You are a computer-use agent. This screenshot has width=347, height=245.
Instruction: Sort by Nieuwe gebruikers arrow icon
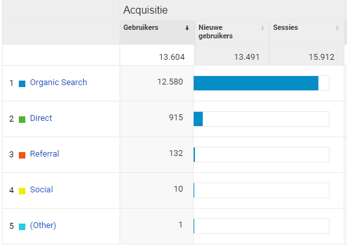pyautogui.click(x=263, y=28)
